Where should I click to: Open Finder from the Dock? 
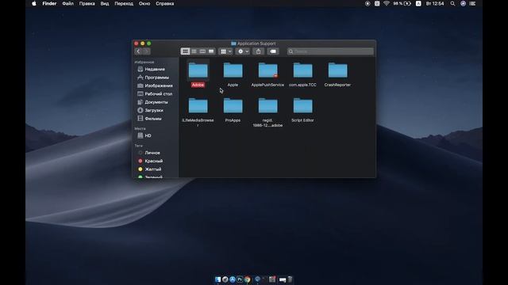(x=217, y=279)
